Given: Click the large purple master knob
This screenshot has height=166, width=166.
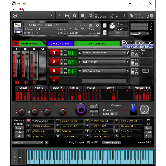Looking at the screenshot, I should 81,109.
